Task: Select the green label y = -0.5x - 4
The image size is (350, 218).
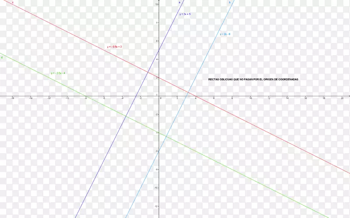Action: click(x=58, y=73)
